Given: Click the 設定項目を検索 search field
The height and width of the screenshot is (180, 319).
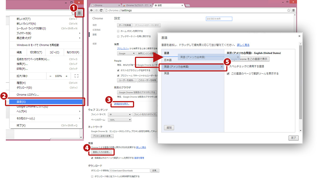Looking at the screenshot, I should click(x=219, y=19).
